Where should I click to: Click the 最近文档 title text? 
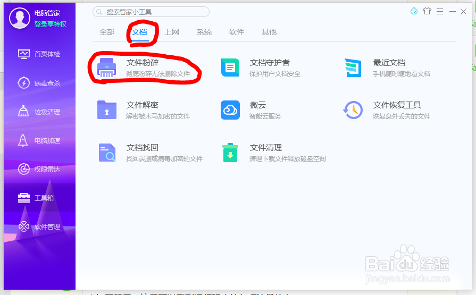pos(389,63)
